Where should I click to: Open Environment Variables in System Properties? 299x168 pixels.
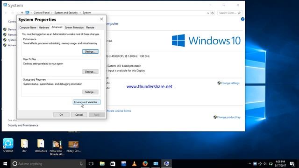86,102
